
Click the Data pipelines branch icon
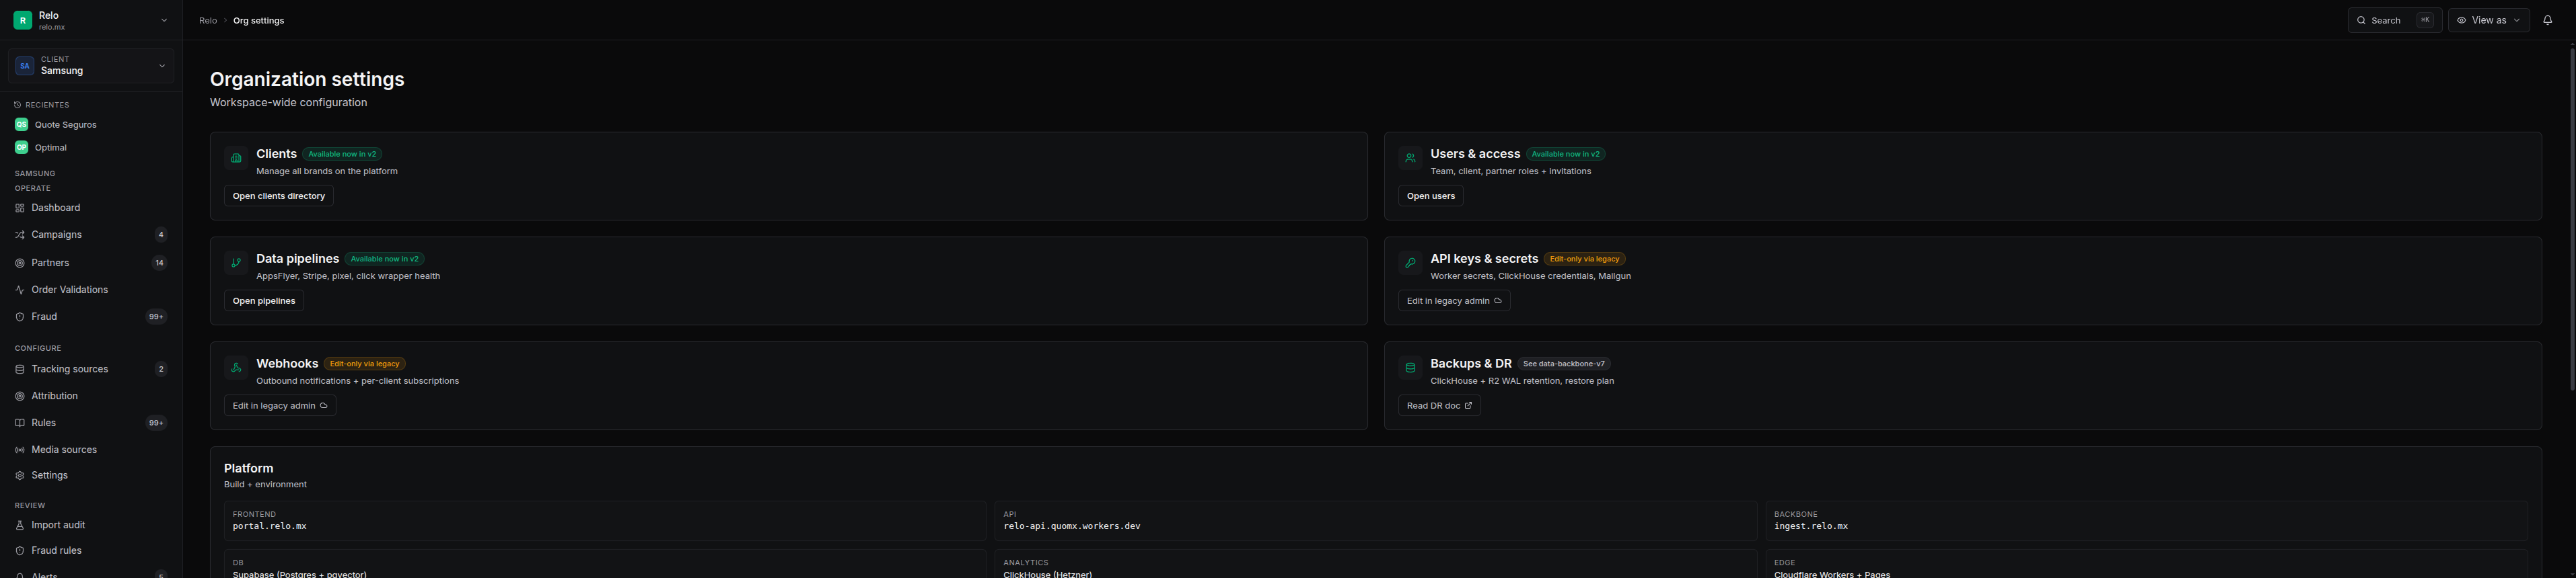pos(236,263)
